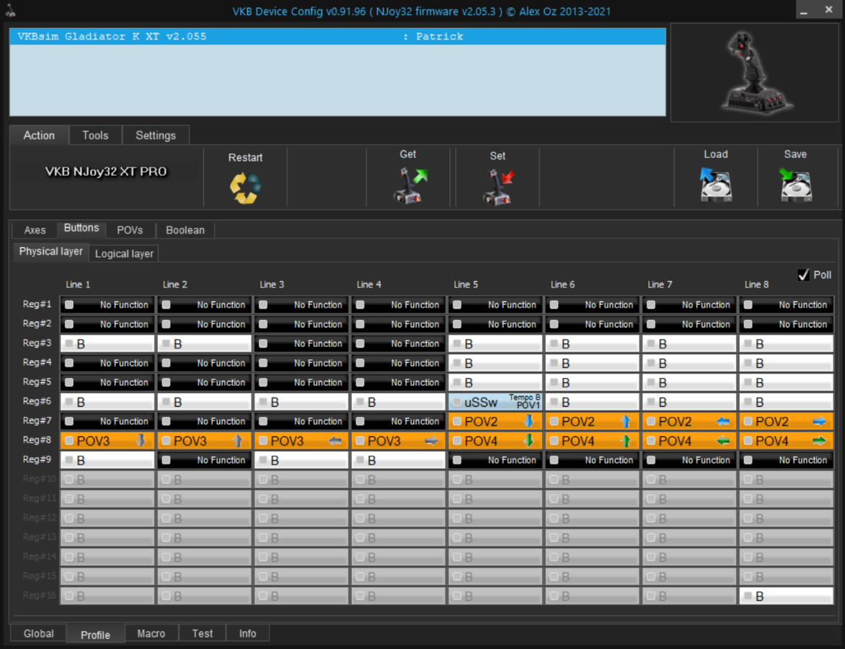The height and width of the screenshot is (649, 845).
Task: Click the Save disk icon
Action: [795, 185]
